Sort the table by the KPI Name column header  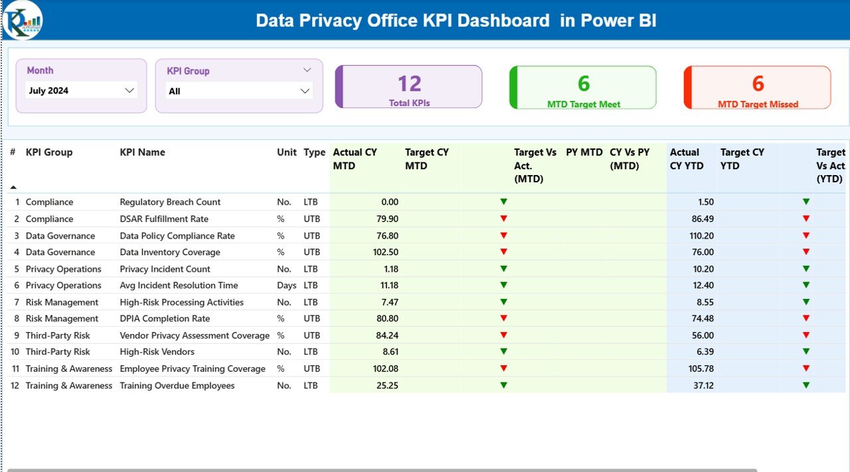(142, 152)
